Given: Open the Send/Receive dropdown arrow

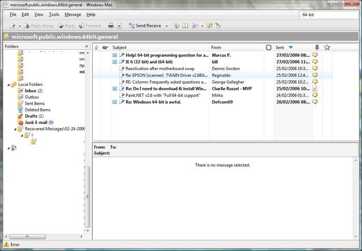Looking at the screenshot, I should (167, 26).
